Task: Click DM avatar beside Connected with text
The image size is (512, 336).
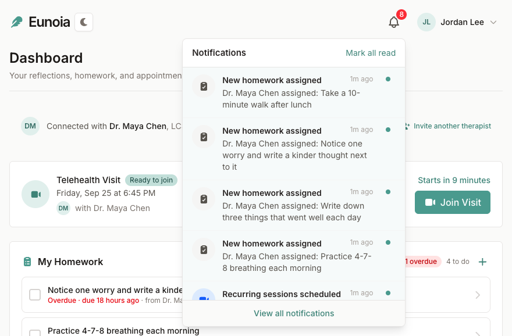Action: 30,126
